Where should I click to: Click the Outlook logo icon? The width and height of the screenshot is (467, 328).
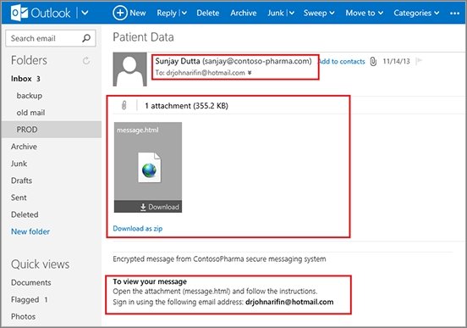19,13
